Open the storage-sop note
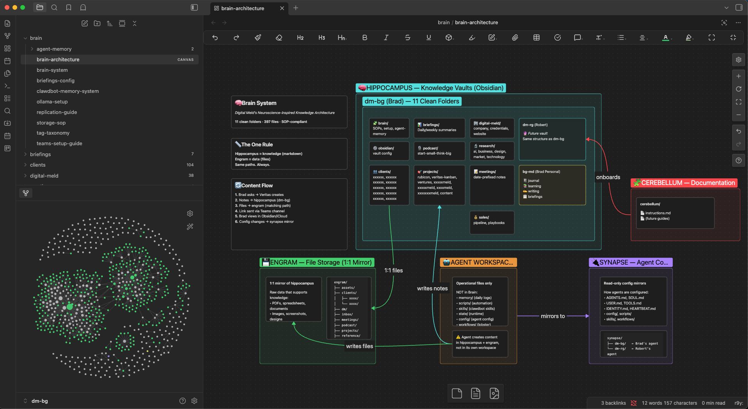Viewport: 748px width, 409px height. click(51, 123)
